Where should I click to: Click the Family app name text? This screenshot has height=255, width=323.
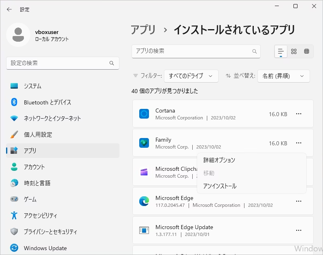[163, 140]
